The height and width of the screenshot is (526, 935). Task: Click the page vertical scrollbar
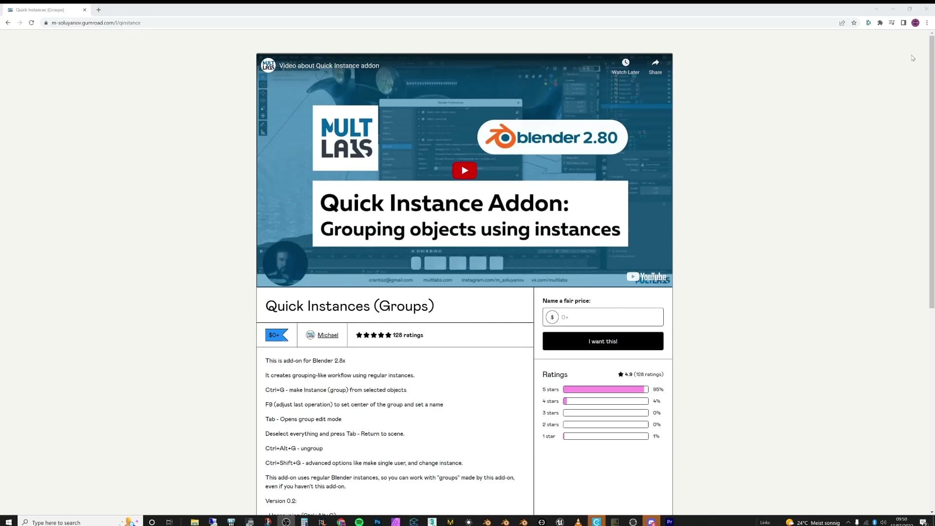[932, 171]
